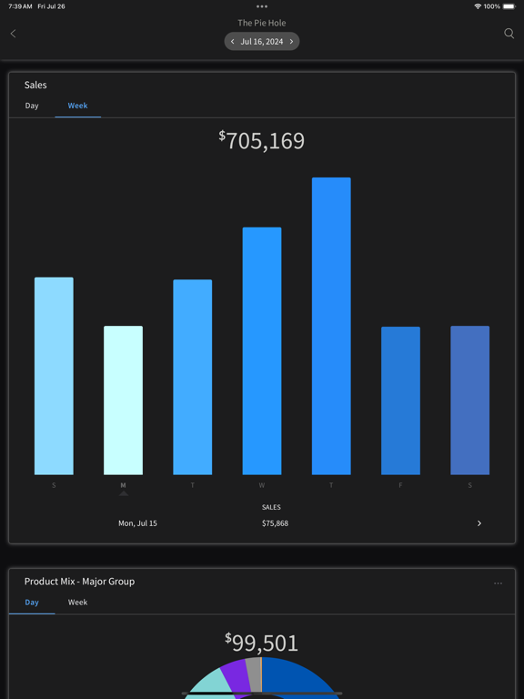Click the $99,501 product mix total
Screen dimensions: 524x699
(x=262, y=643)
